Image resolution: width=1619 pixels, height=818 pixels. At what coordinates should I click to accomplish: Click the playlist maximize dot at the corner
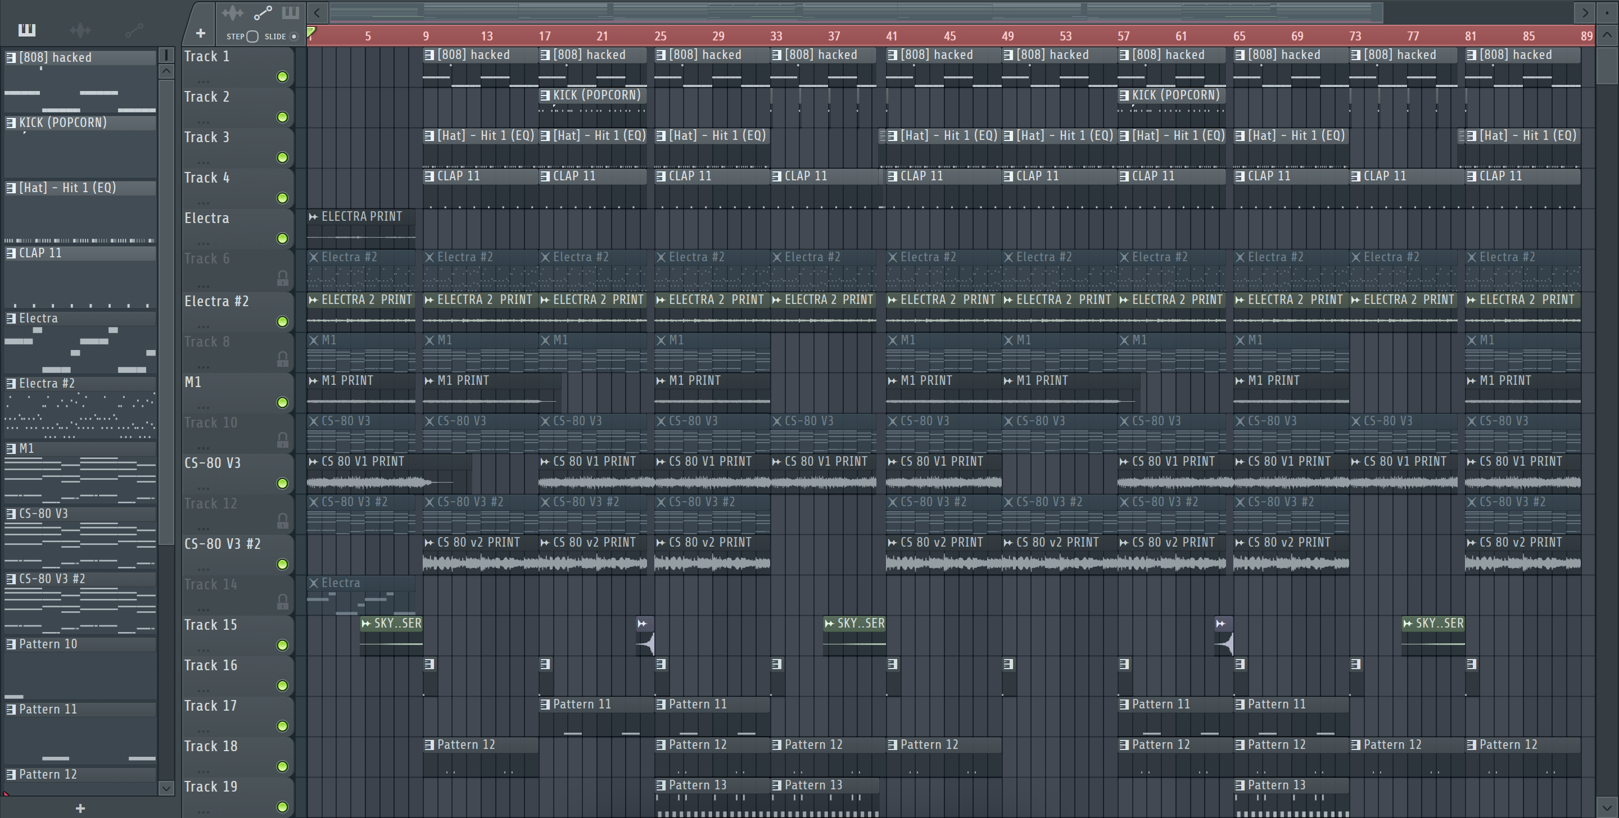pyautogui.click(x=1607, y=12)
